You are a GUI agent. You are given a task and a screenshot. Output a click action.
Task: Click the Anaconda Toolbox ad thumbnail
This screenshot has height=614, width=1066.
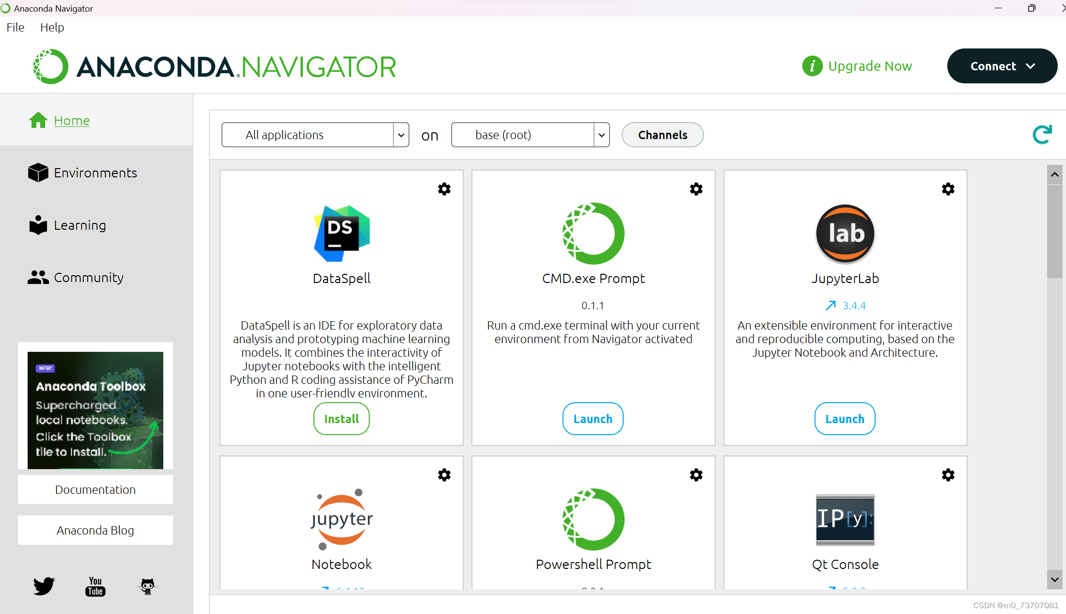pos(95,410)
